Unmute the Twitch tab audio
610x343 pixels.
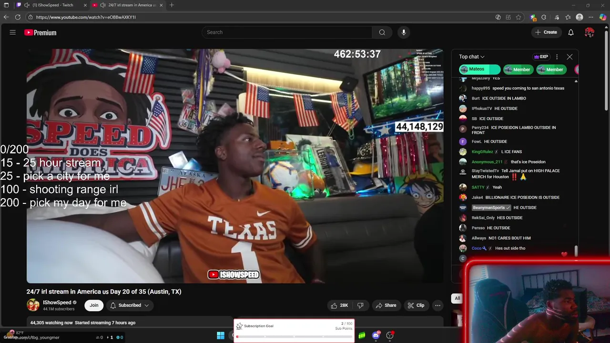coord(27,5)
